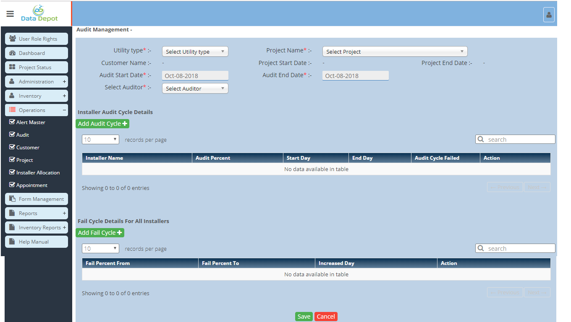Click the search box above installer table
571x322 pixels.
pyautogui.click(x=519, y=140)
